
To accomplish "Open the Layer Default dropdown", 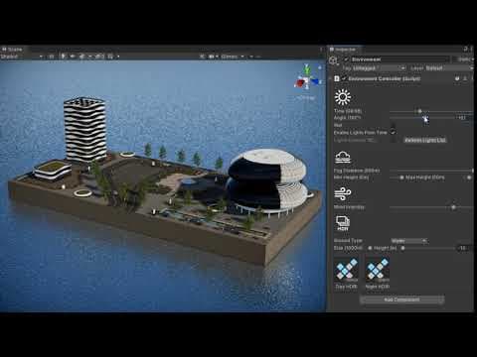I will tap(448, 68).
